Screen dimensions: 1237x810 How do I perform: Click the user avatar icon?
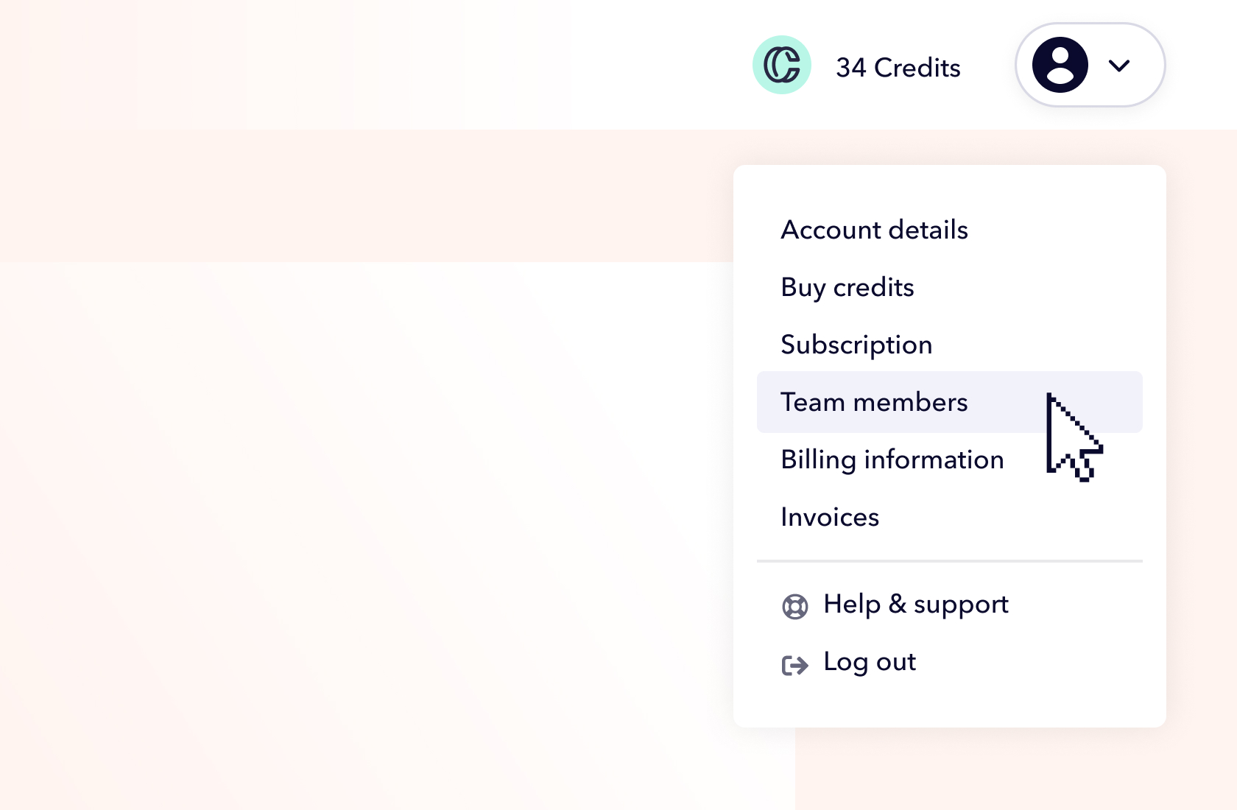coord(1060,65)
